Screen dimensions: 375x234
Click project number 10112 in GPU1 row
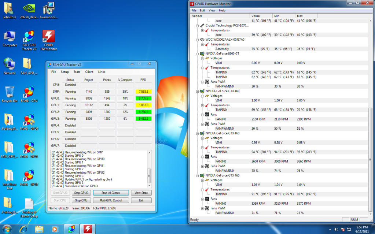click(x=89, y=105)
